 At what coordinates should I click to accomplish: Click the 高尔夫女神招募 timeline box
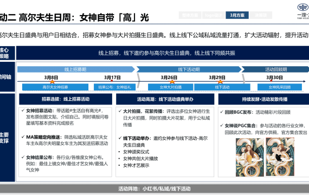[x=55, y=87]
